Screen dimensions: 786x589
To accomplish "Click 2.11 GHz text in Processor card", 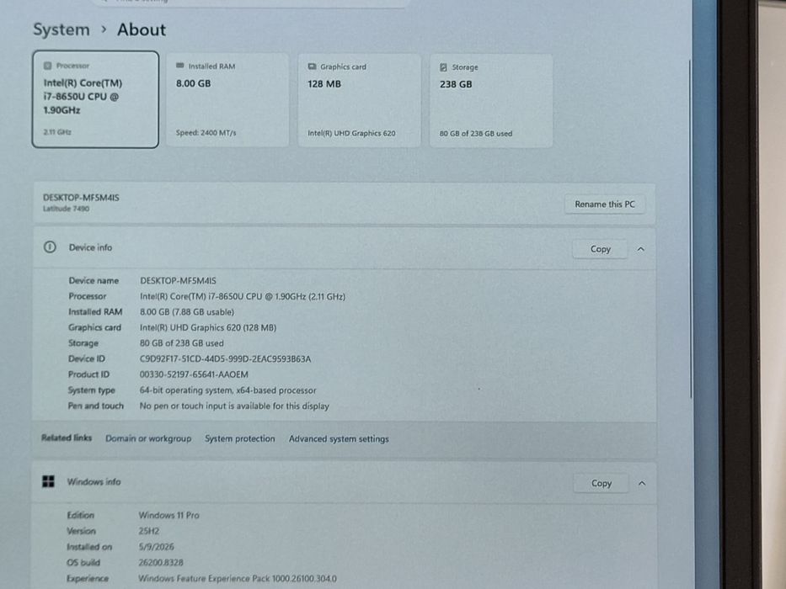I will [57, 132].
